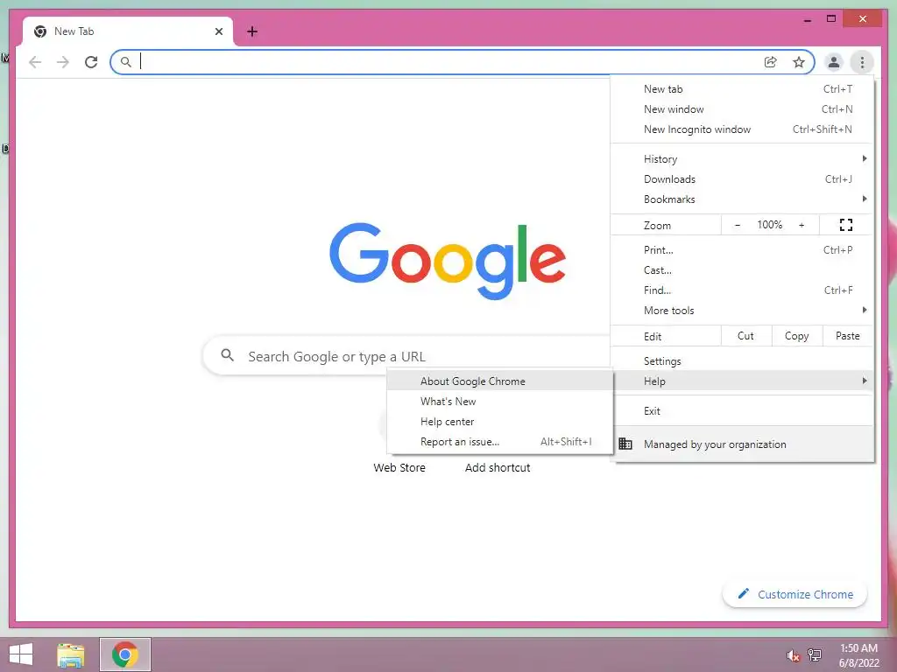Image resolution: width=897 pixels, height=672 pixels.
Task: Reload the page with the refresh icon
Action: click(91, 62)
